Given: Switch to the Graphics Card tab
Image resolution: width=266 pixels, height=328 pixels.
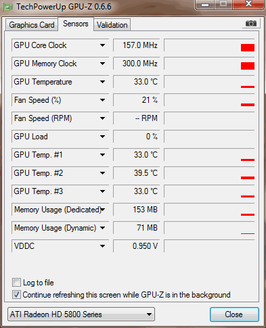Looking at the screenshot, I should coord(32,25).
